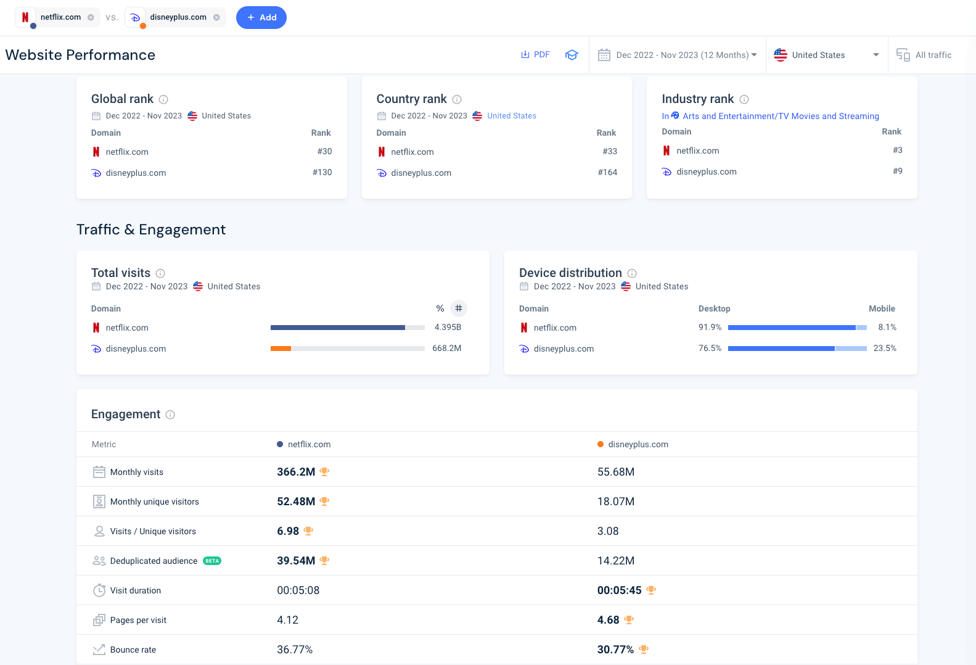Viewport: 976px width, 665px height.
Task: Click the Bounce rate chart icon
Action: click(99, 650)
